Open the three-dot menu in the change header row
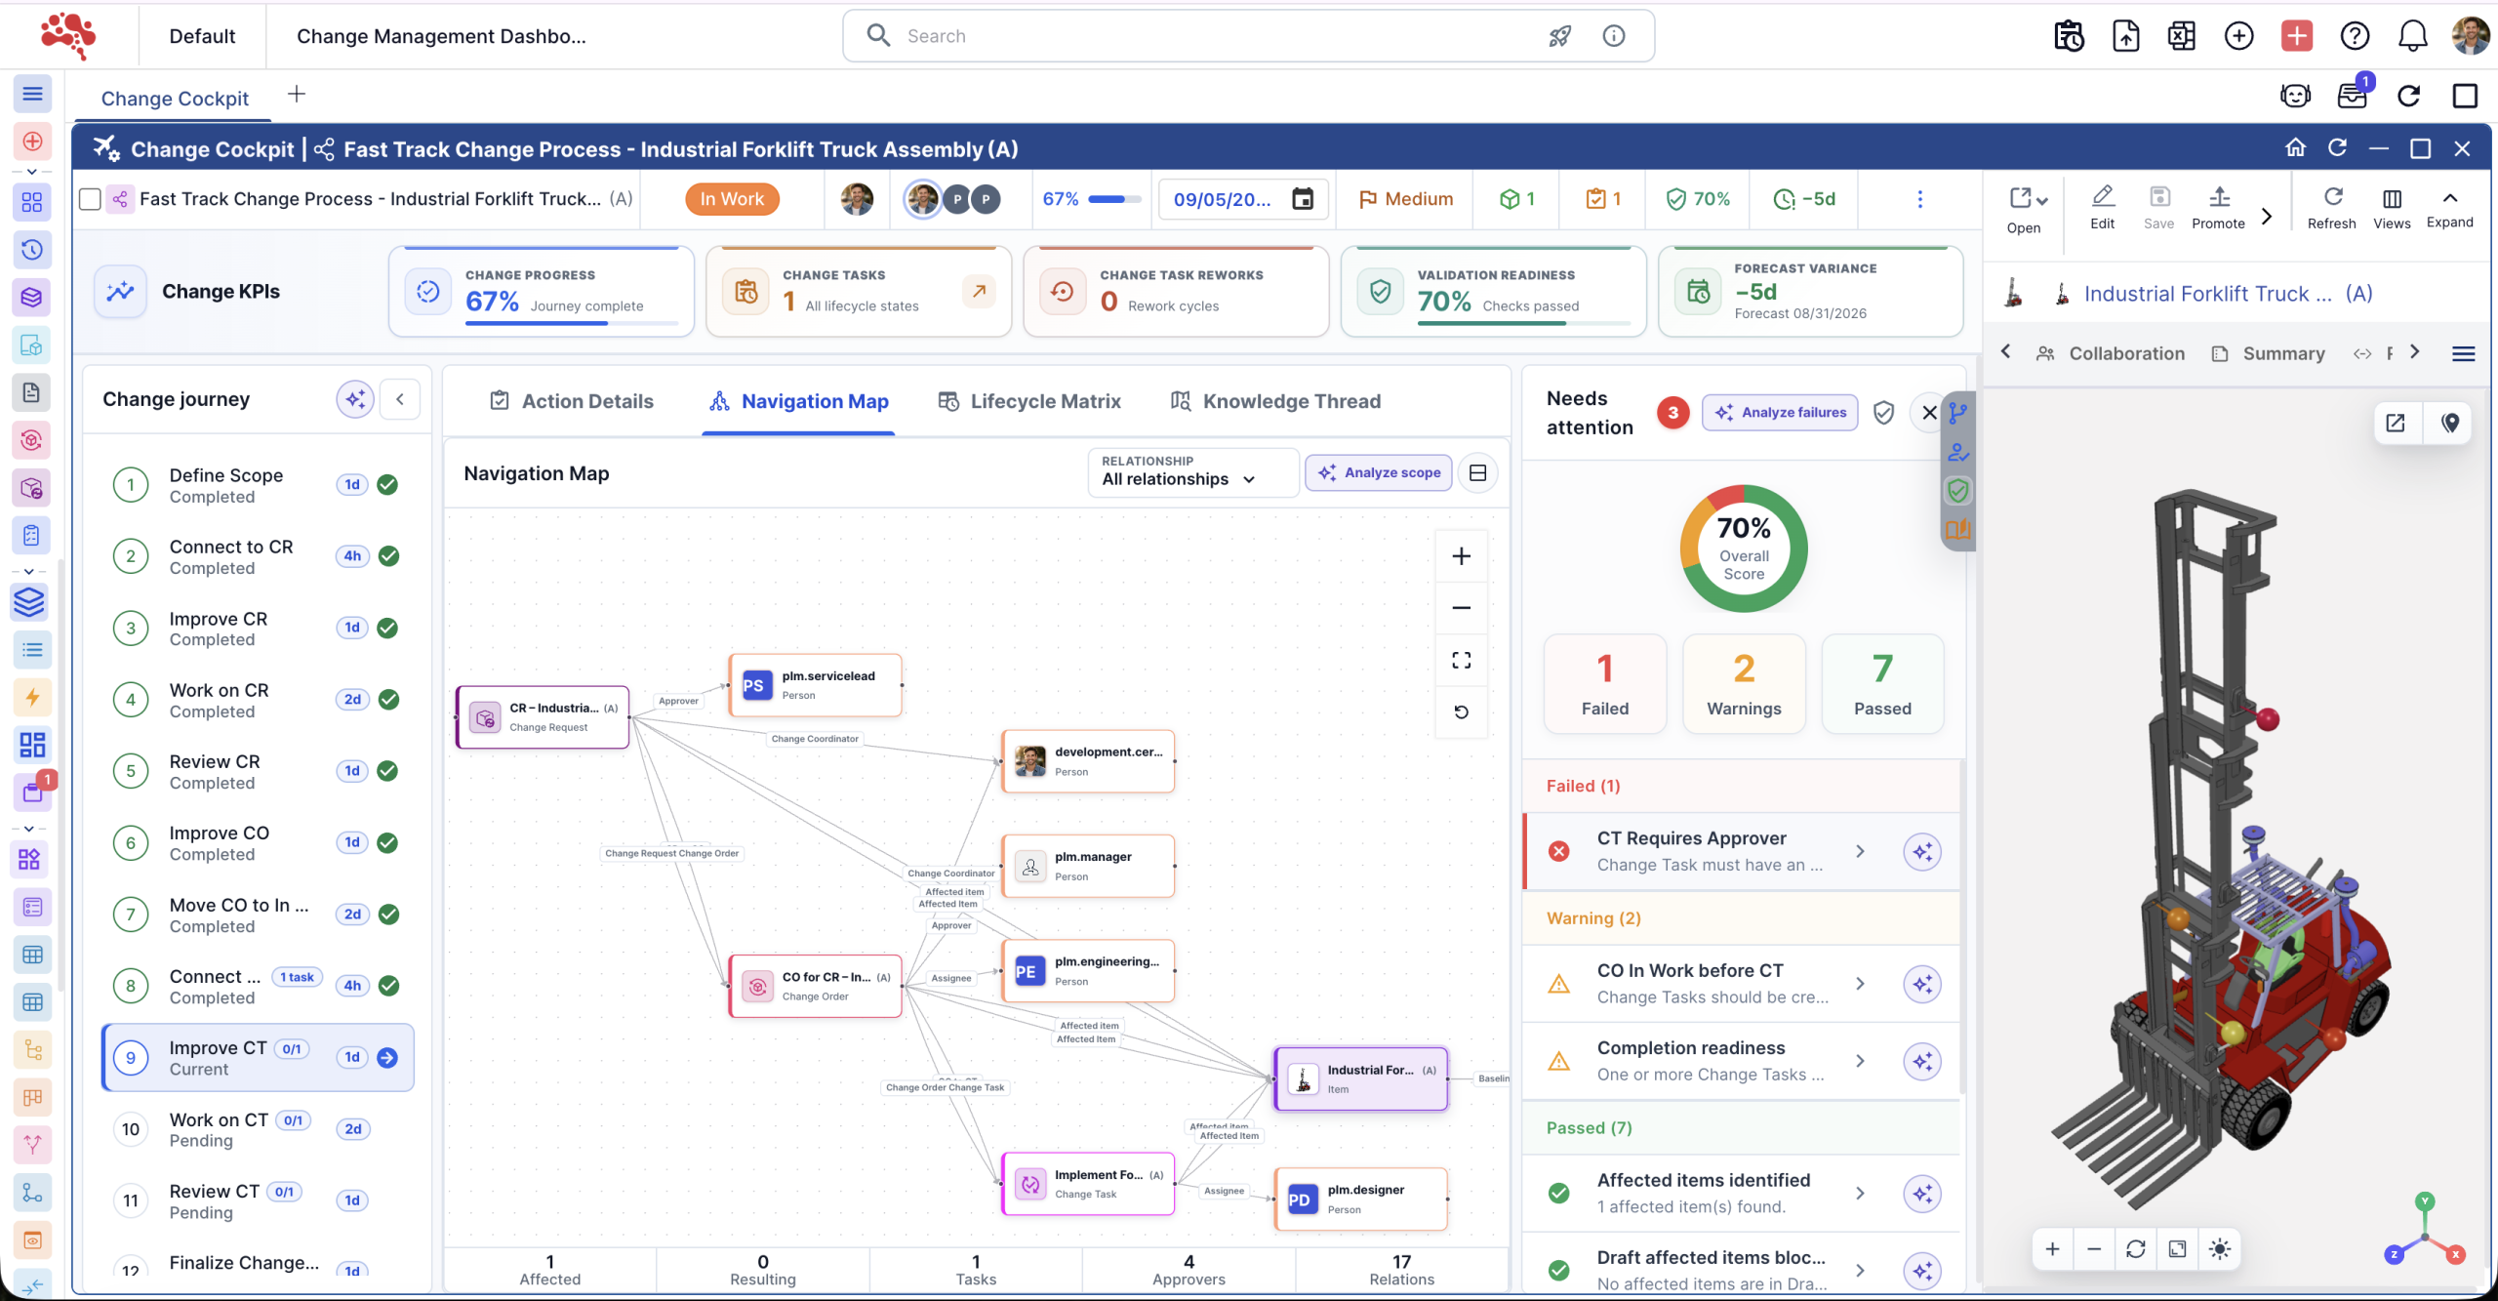The height and width of the screenshot is (1301, 2498). 1919,199
